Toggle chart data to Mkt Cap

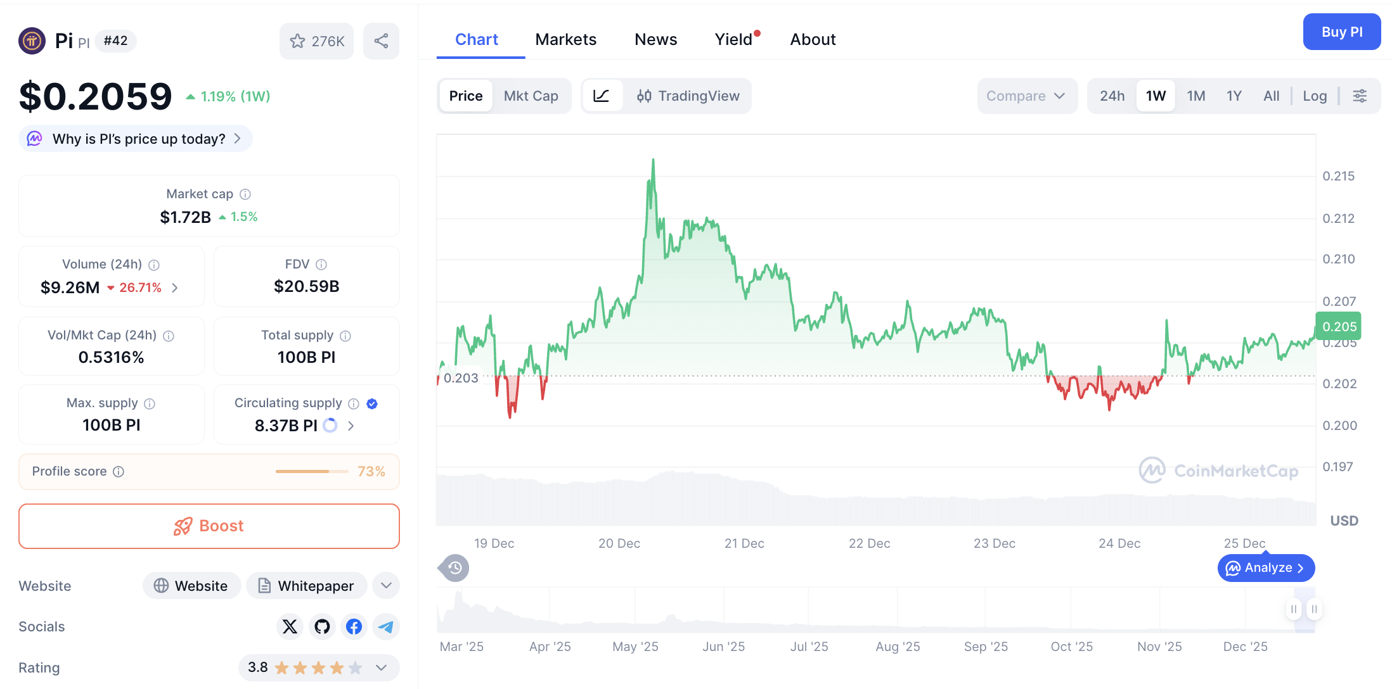[531, 96]
